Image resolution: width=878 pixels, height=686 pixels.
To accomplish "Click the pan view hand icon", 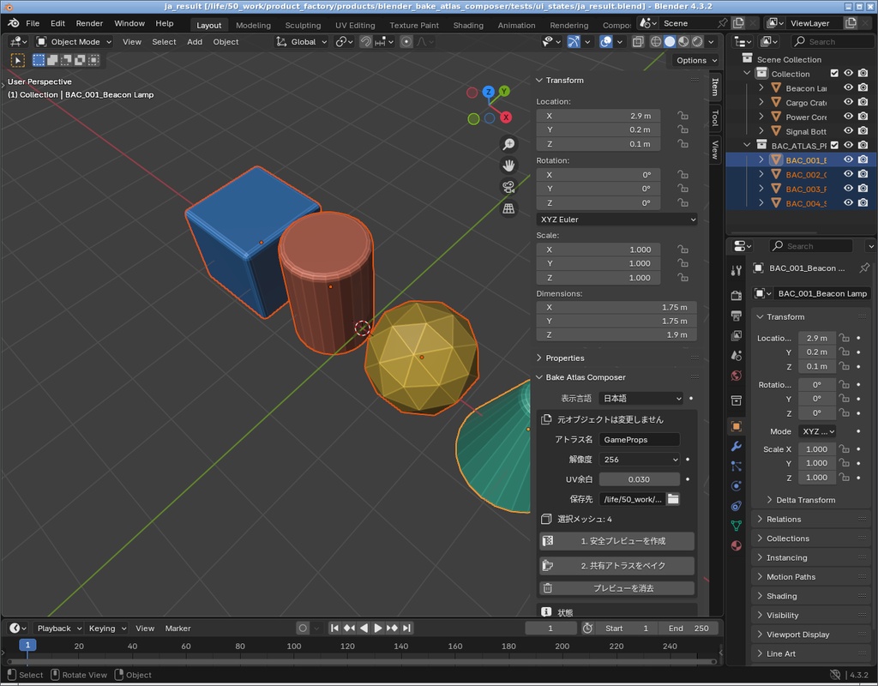I will point(508,165).
